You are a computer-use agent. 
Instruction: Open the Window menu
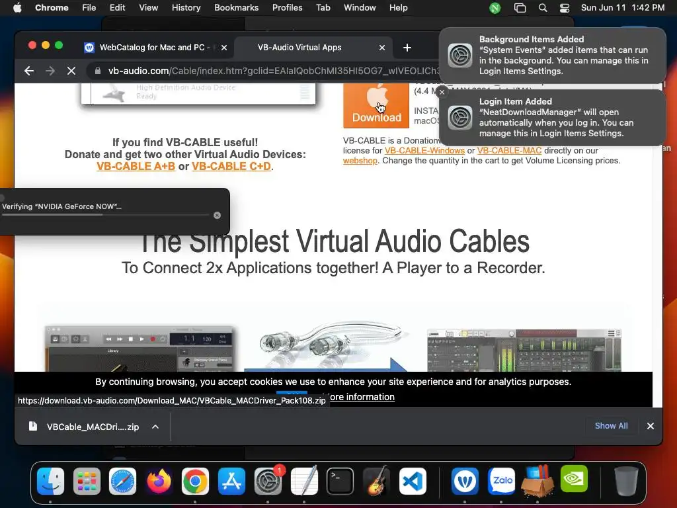360,8
